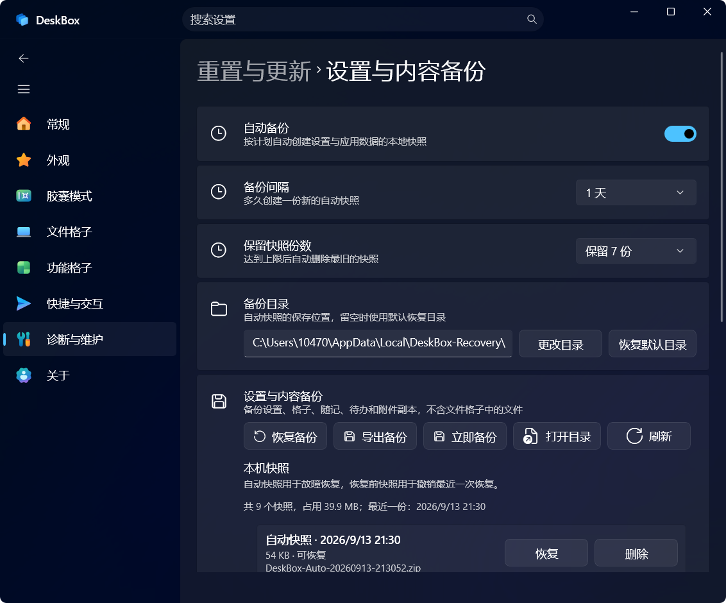The image size is (726, 603).
Task: Go to the 外观 settings page
Action: click(x=90, y=160)
